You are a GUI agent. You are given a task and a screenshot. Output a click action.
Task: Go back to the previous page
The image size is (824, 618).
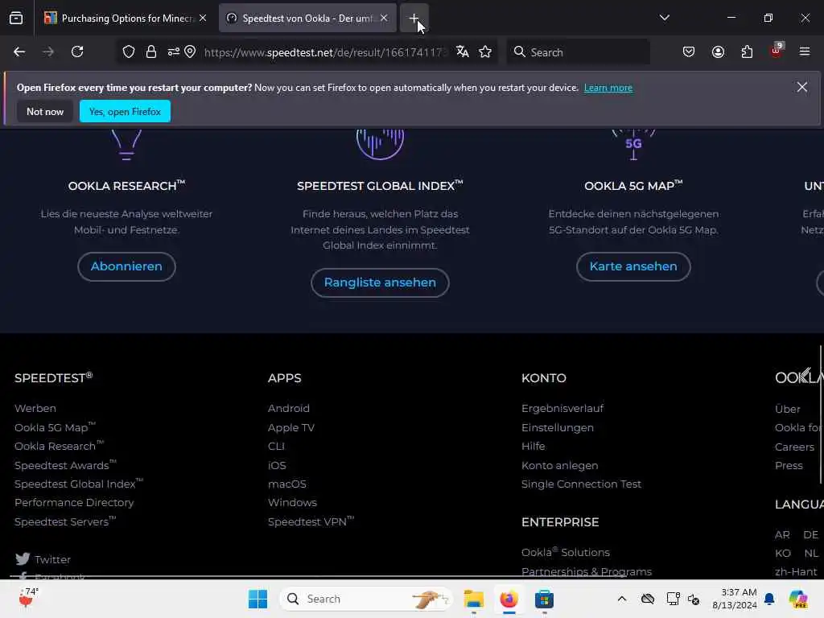click(19, 51)
